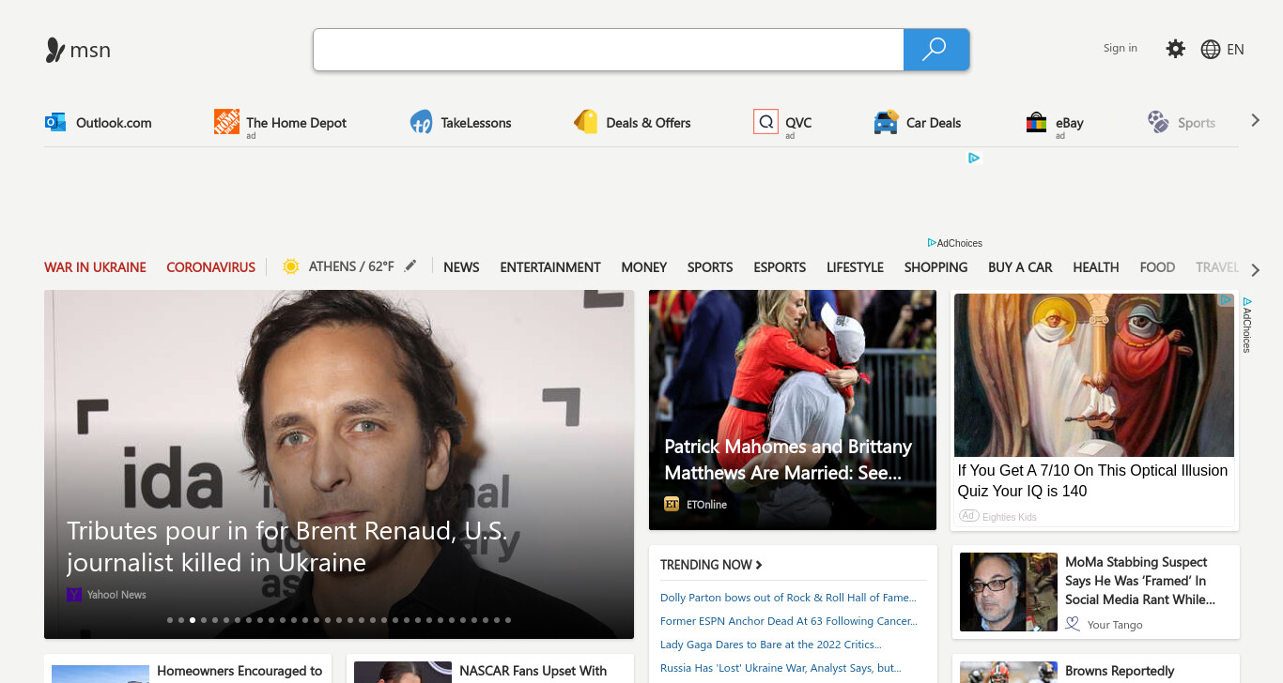This screenshot has width=1283, height=683.
Task: Click inside the web search box
Action: click(609, 50)
